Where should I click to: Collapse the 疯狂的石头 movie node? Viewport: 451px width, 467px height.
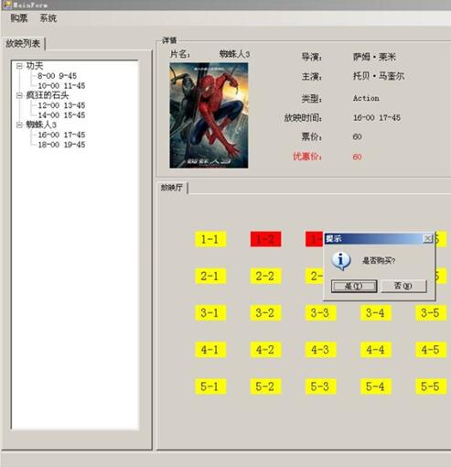[19, 95]
